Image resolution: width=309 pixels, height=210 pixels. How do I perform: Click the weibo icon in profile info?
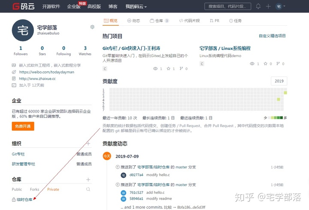[x=14, y=72]
